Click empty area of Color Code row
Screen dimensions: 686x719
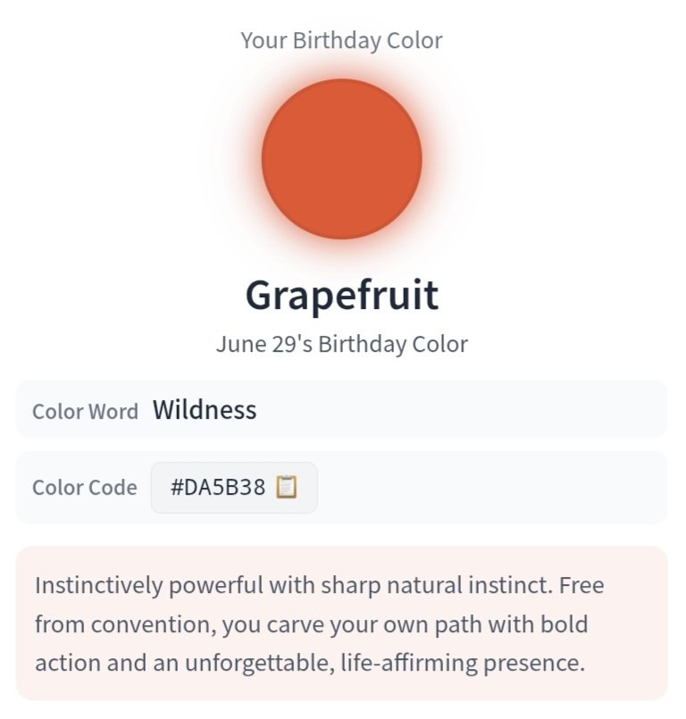tap(490, 488)
